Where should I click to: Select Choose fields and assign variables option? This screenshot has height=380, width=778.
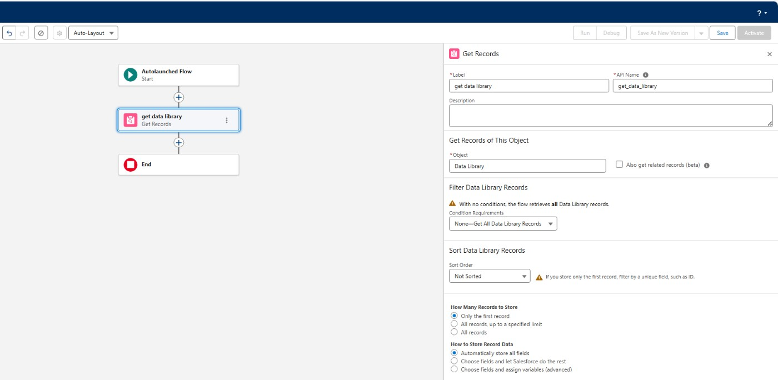pos(454,369)
